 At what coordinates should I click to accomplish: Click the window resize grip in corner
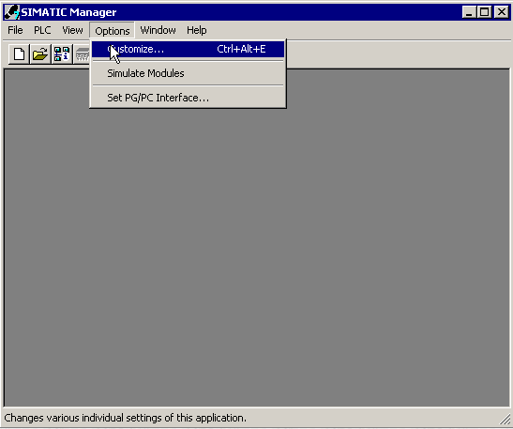(x=505, y=420)
